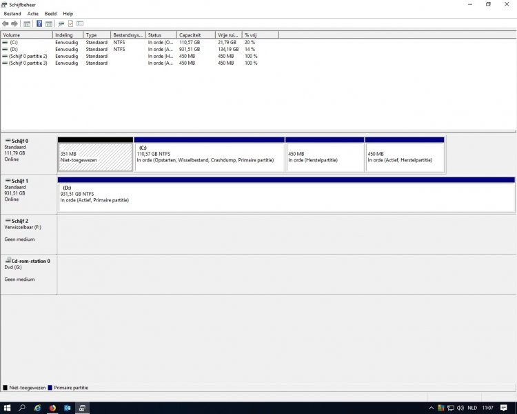This screenshot has width=517, height=414.
Task: Select the (D:) 931,51 GB partition block
Action: point(285,197)
